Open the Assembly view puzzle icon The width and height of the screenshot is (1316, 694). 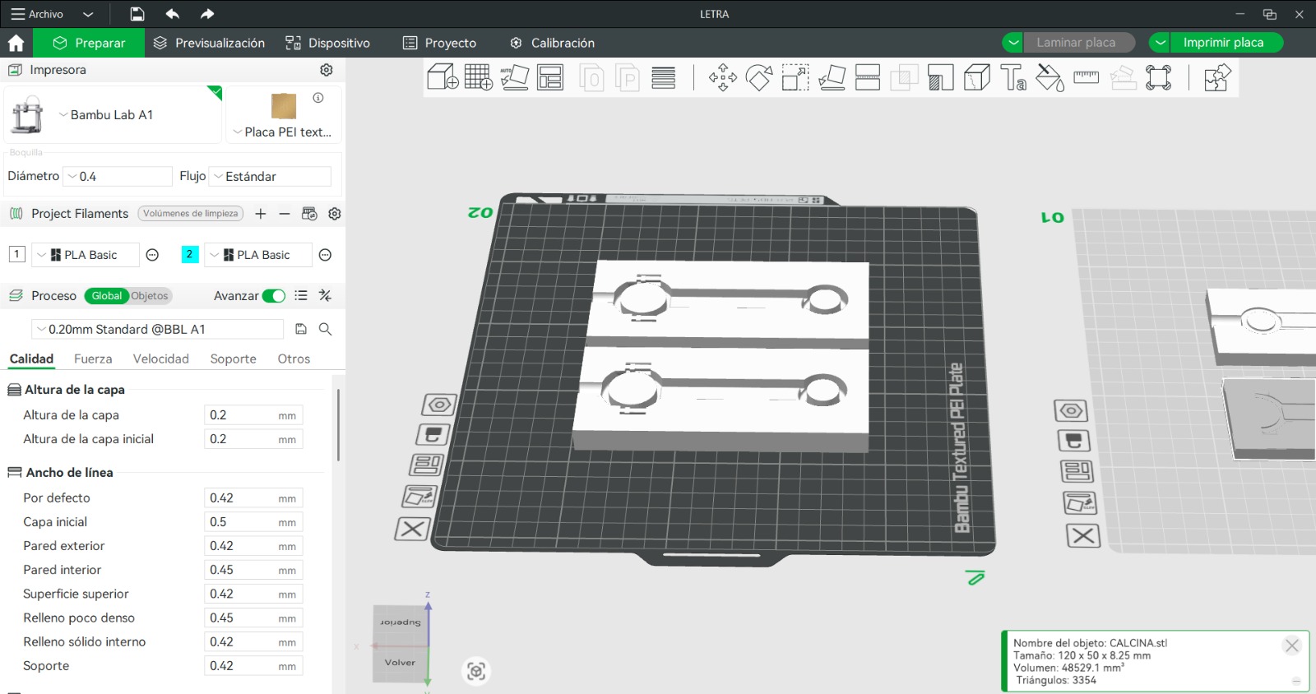point(1216,77)
